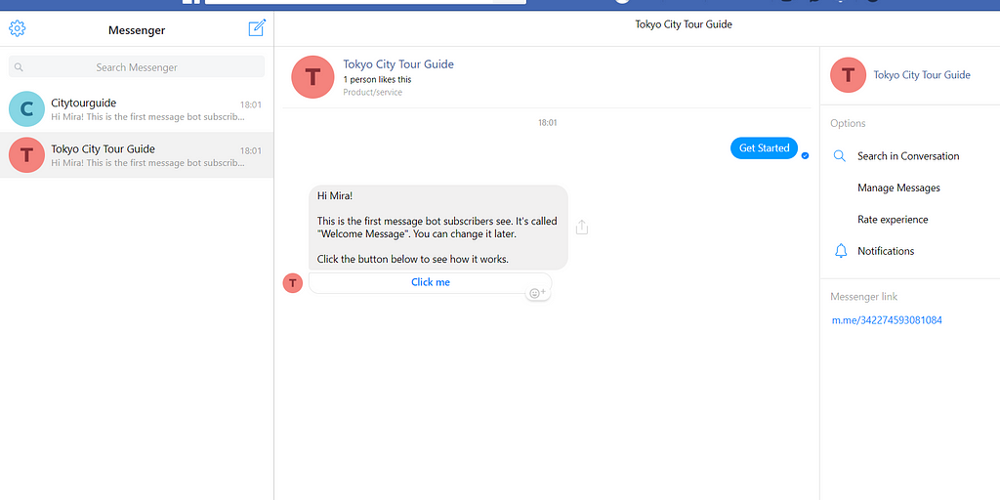Click the message delivered checkmark icon

[805, 155]
